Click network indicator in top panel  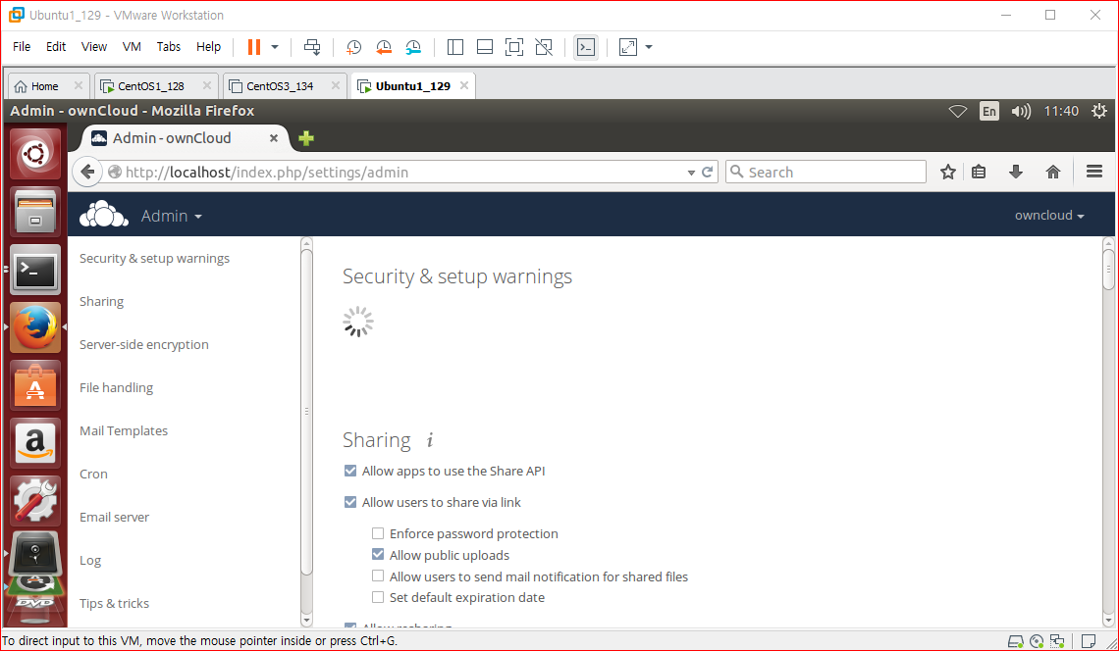pos(958,111)
